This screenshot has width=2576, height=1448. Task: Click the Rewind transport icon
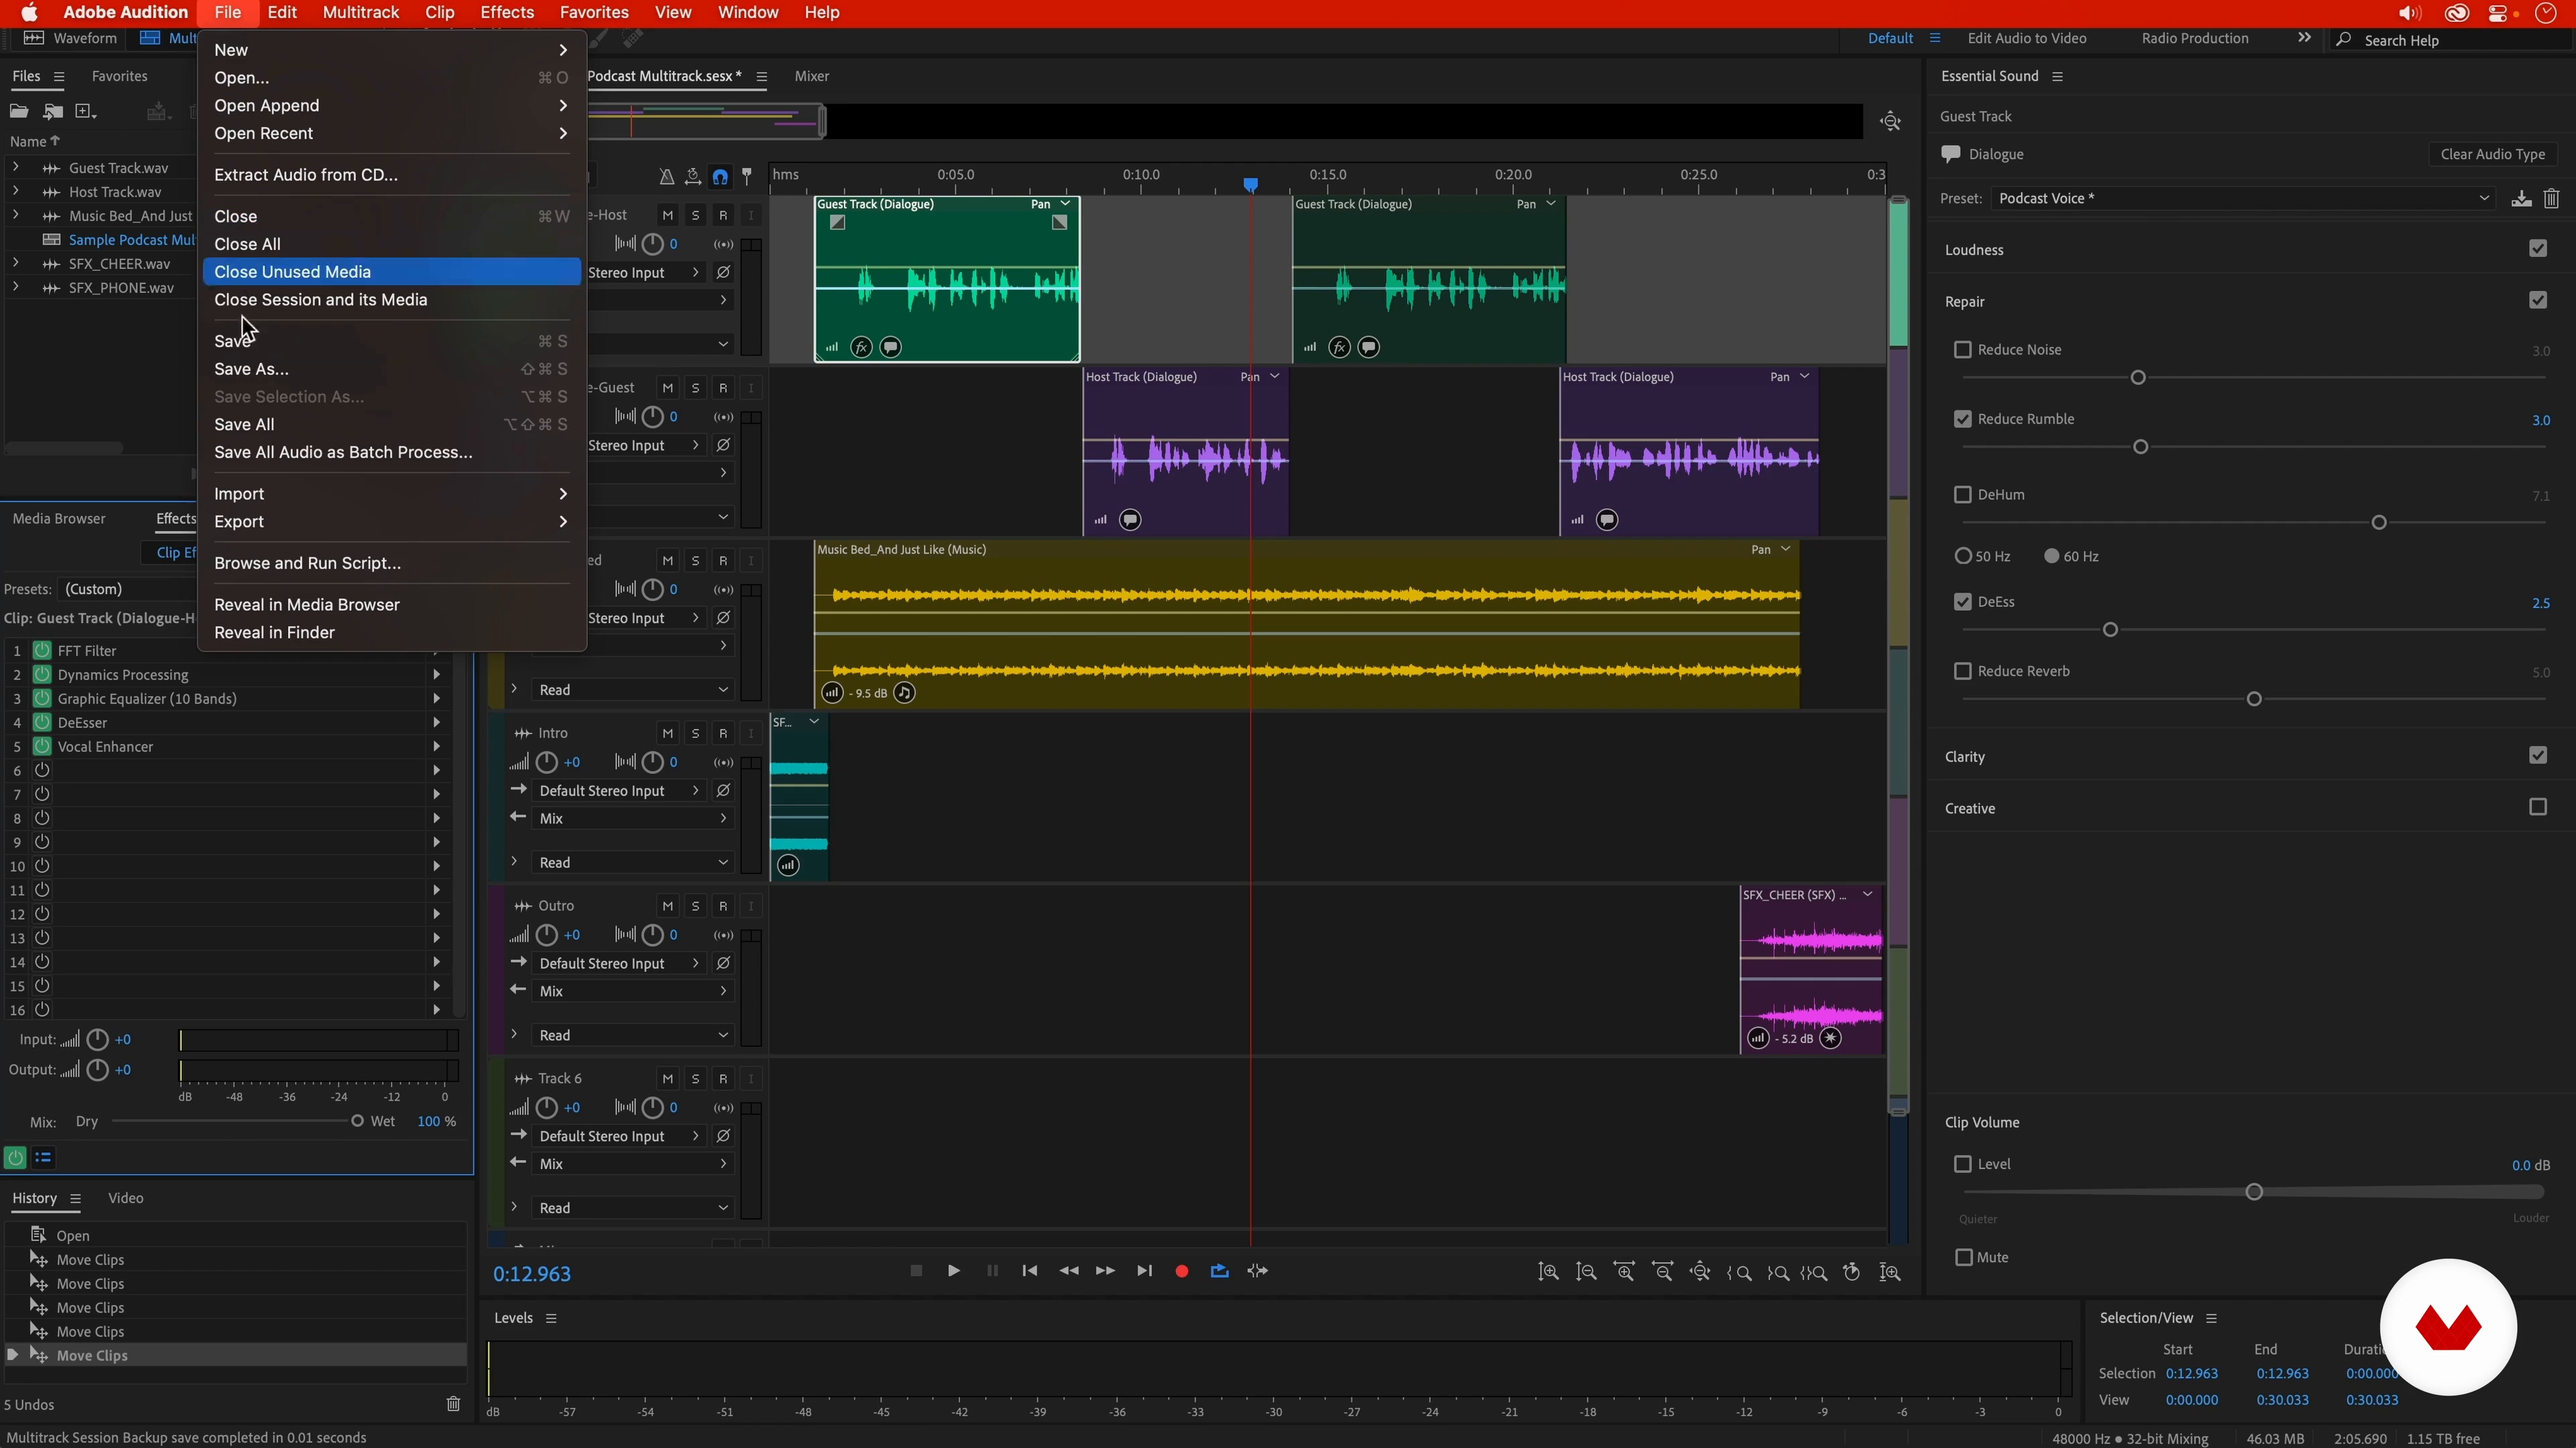(x=1068, y=1271)
